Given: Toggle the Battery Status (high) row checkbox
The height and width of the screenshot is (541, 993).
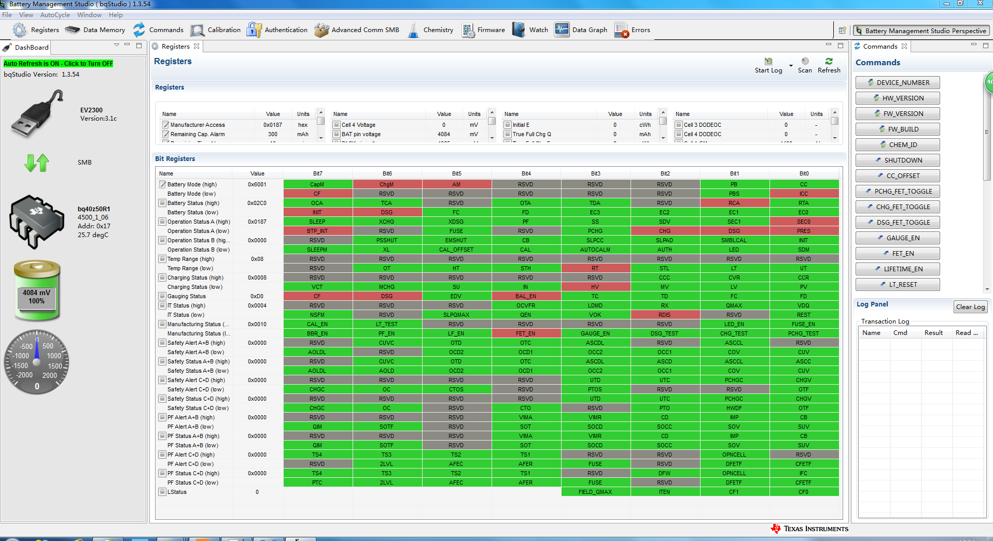Looking at the screenshot, I should (x=162, y=203).
